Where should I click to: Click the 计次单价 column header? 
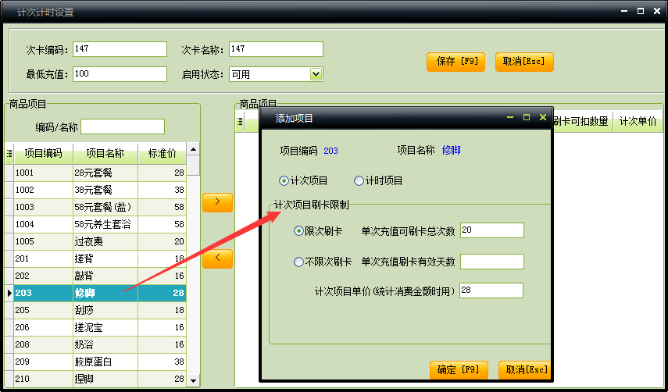tap(638, 122)
